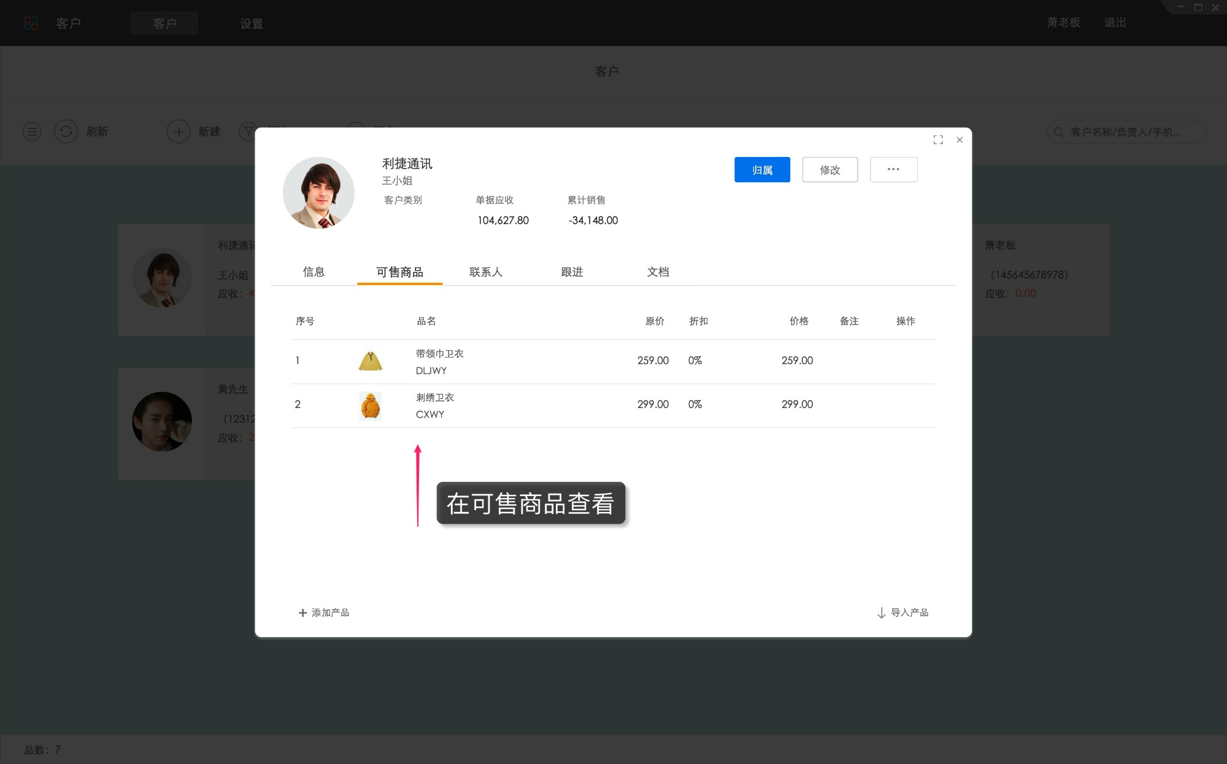Open the 文档 tab
This screenshot has height=764, width=1227.
660,272
